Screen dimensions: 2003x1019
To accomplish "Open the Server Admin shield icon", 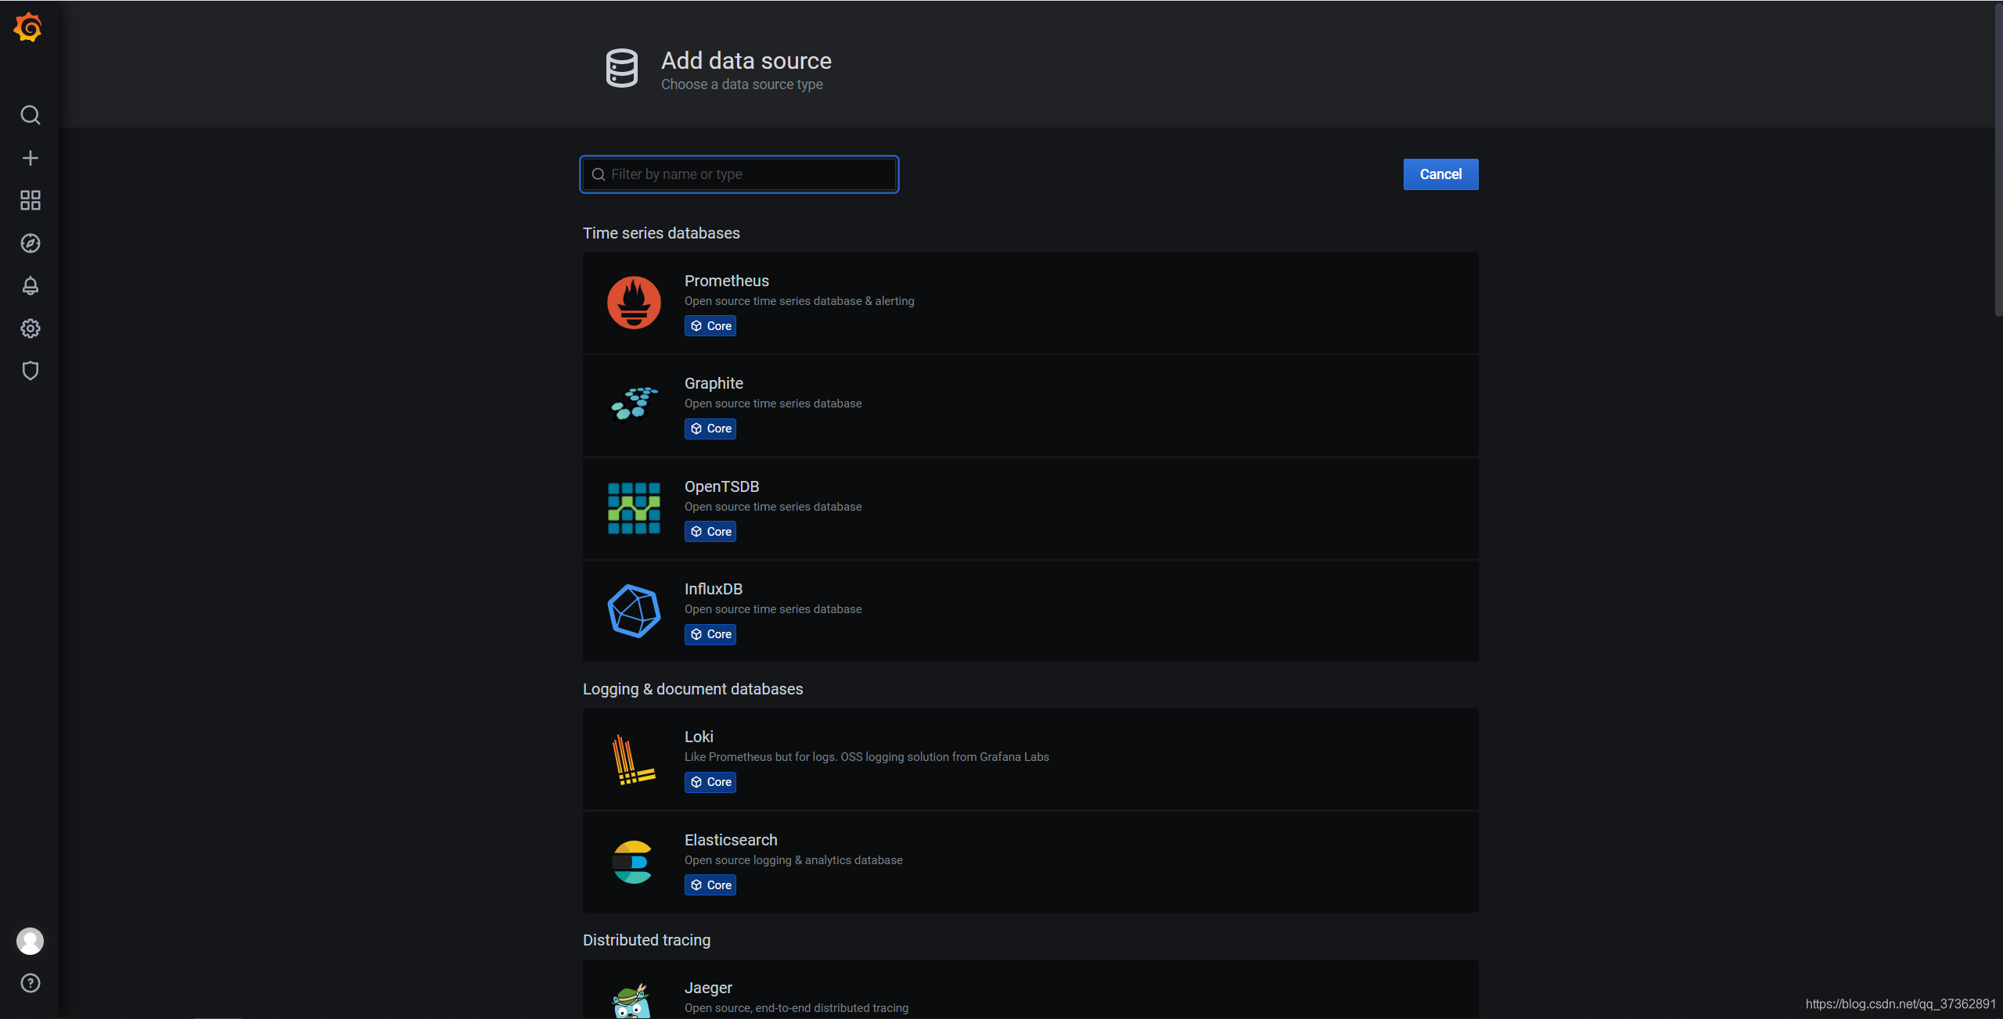I will point(30,371).
